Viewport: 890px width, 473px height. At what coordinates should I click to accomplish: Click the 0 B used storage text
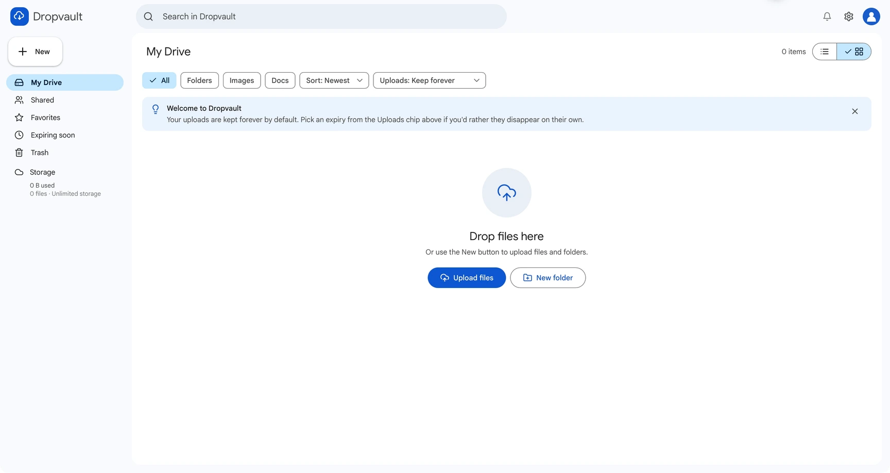pyautogui.click(x=42, y=185)
